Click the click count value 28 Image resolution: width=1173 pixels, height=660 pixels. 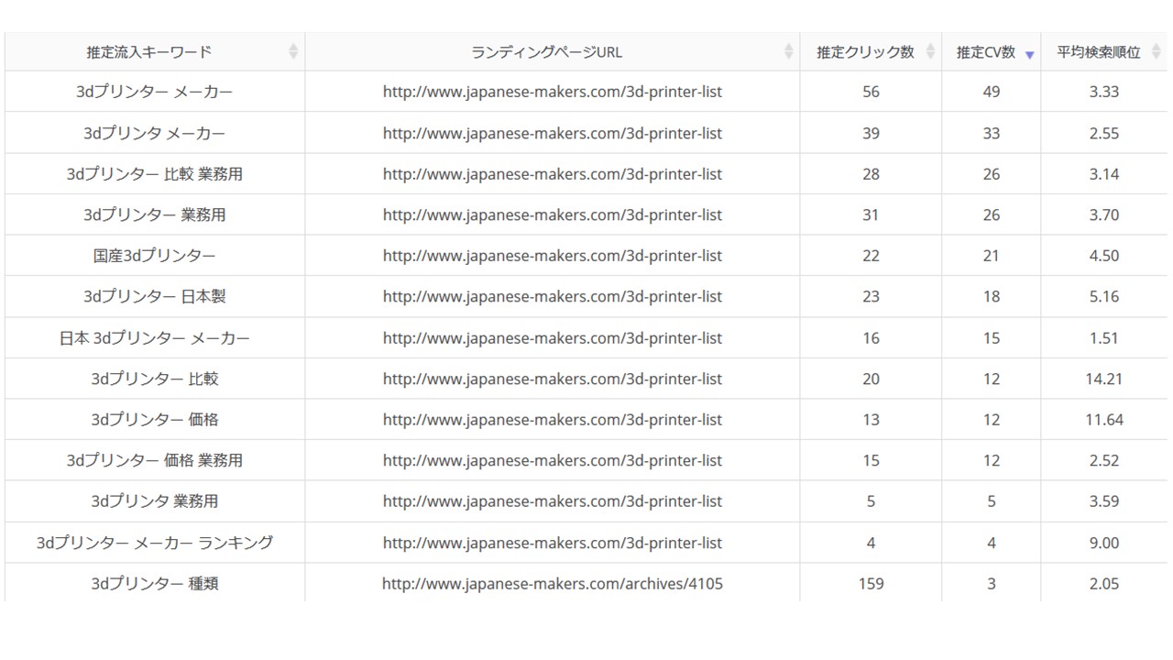coord(871,173)
